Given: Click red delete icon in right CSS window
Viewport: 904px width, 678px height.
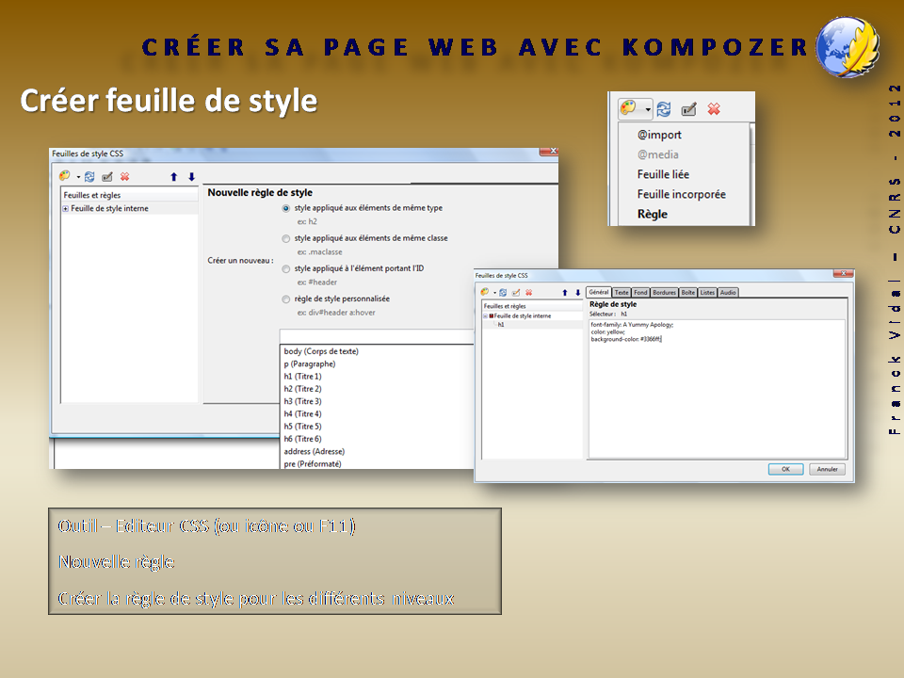Looking at the screenshot, I should (528, 292).
